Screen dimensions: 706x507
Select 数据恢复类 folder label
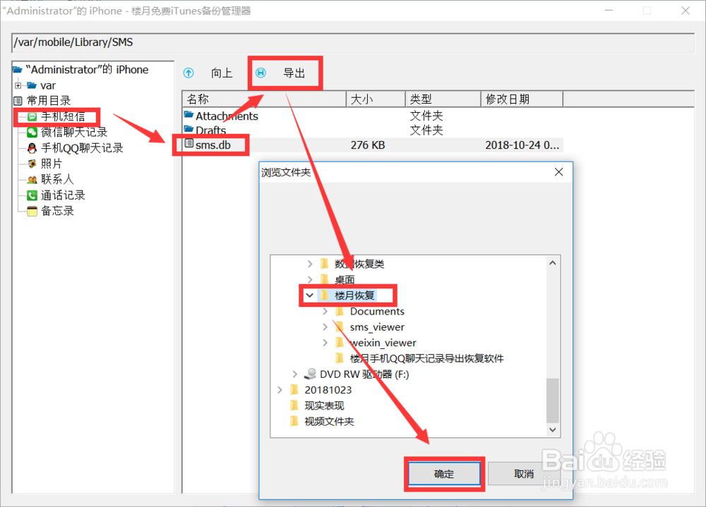tap(359, 264)
